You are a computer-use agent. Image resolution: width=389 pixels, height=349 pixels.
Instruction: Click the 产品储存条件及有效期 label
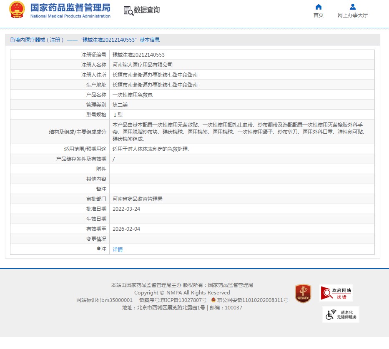coord(81,159)
